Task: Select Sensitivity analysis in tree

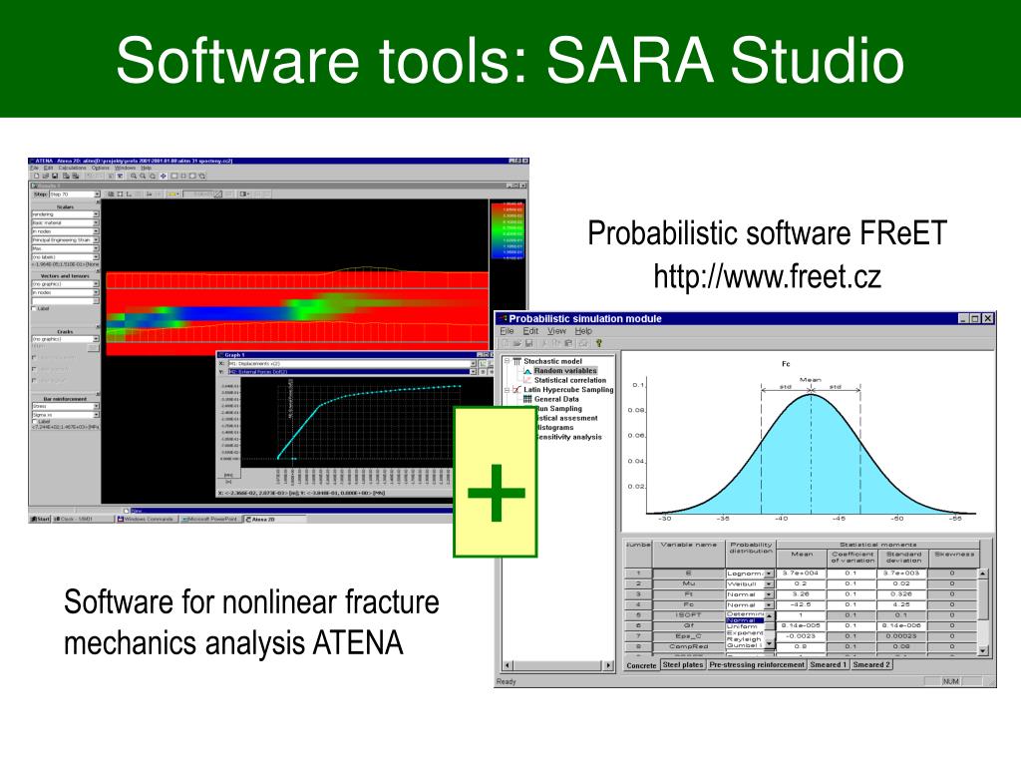Action: (569, 437)
